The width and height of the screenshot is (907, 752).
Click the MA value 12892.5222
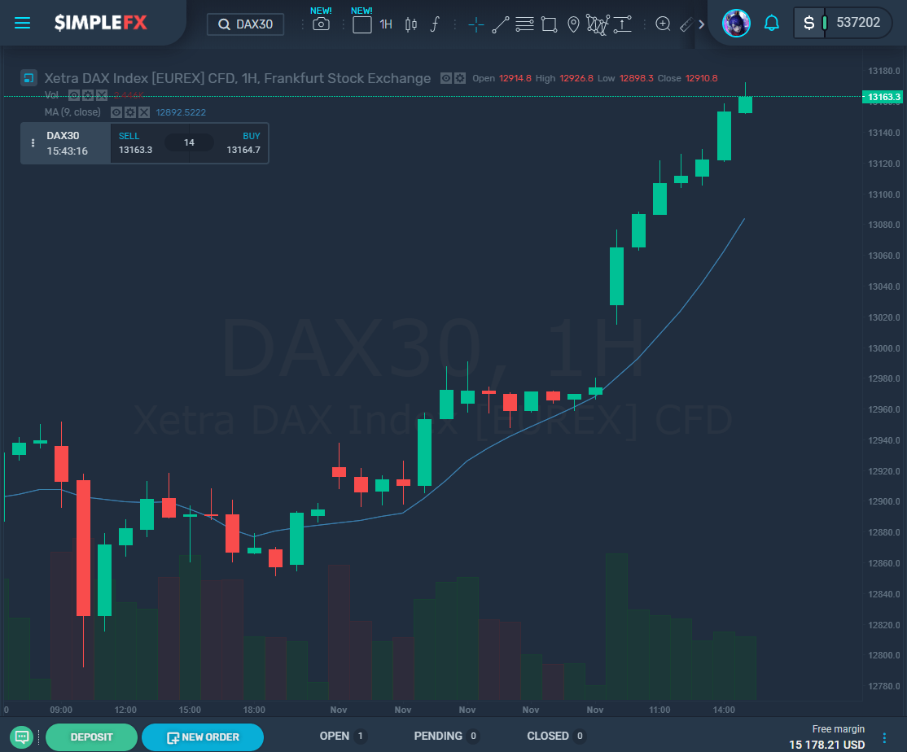[x=181, y=112]
